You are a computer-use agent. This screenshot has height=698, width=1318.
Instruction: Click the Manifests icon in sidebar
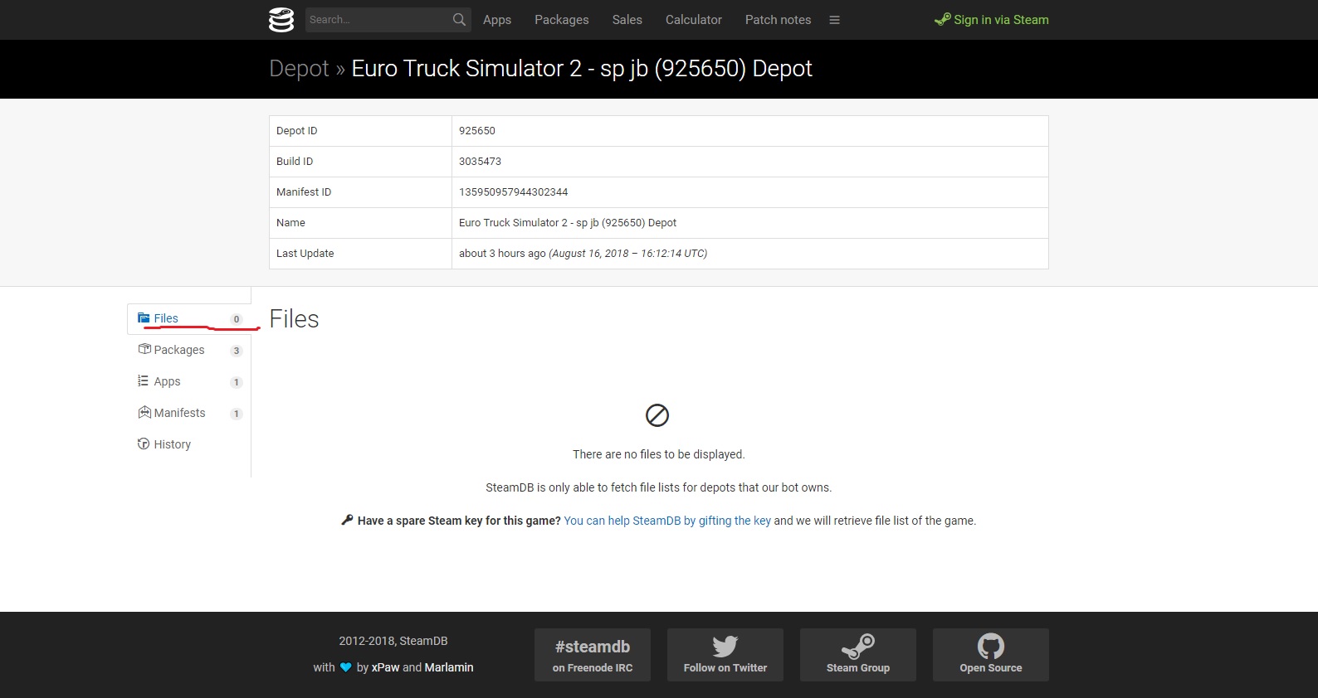coord(144,412)
